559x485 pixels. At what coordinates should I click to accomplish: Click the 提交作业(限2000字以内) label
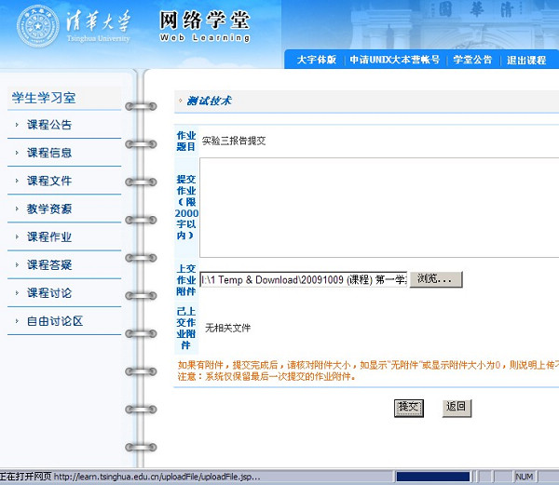coord(186,208)
